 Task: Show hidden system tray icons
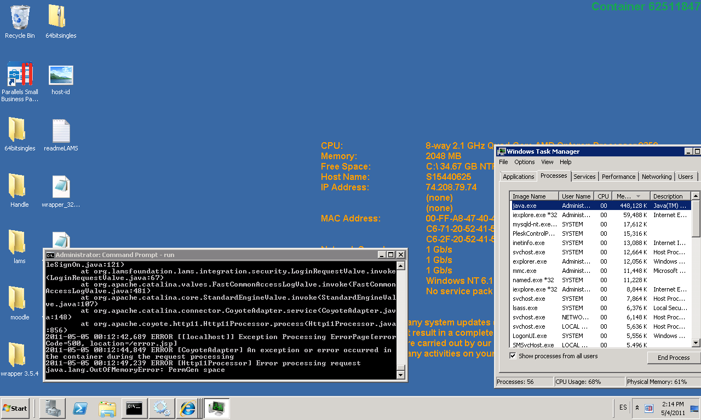637,408
